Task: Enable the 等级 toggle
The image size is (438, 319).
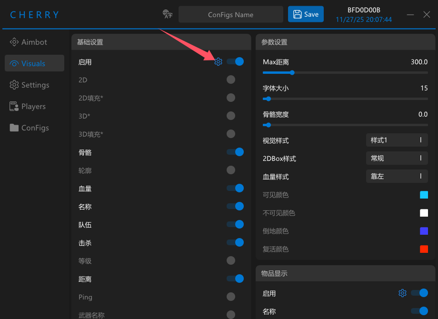Action: point(231,260)
